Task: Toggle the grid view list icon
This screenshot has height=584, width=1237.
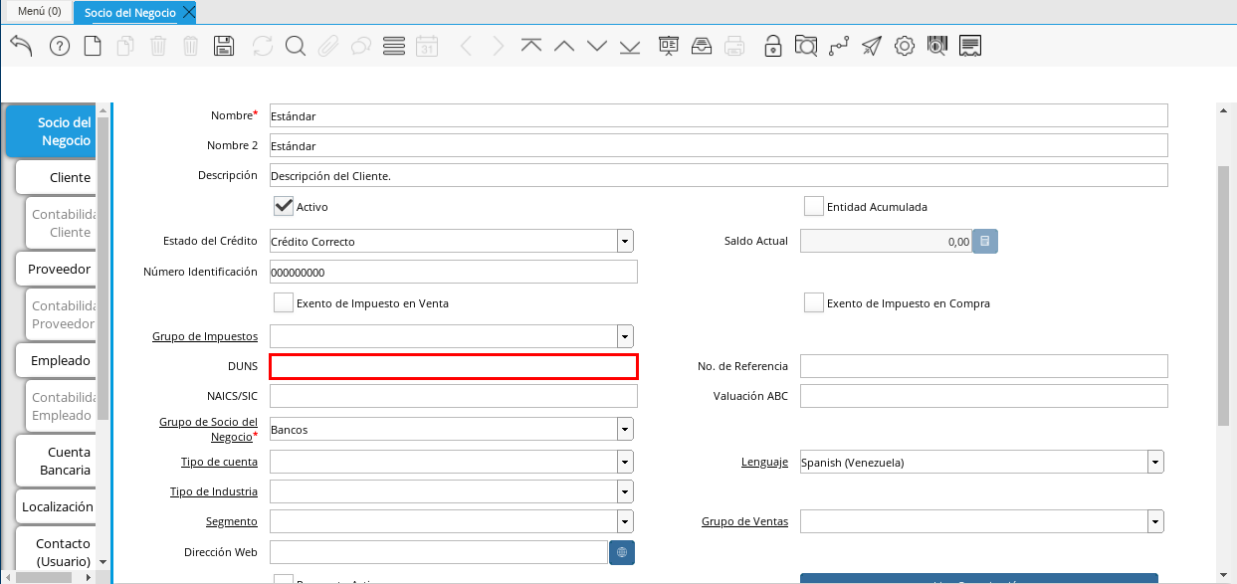Action: [x=393, y=46]
